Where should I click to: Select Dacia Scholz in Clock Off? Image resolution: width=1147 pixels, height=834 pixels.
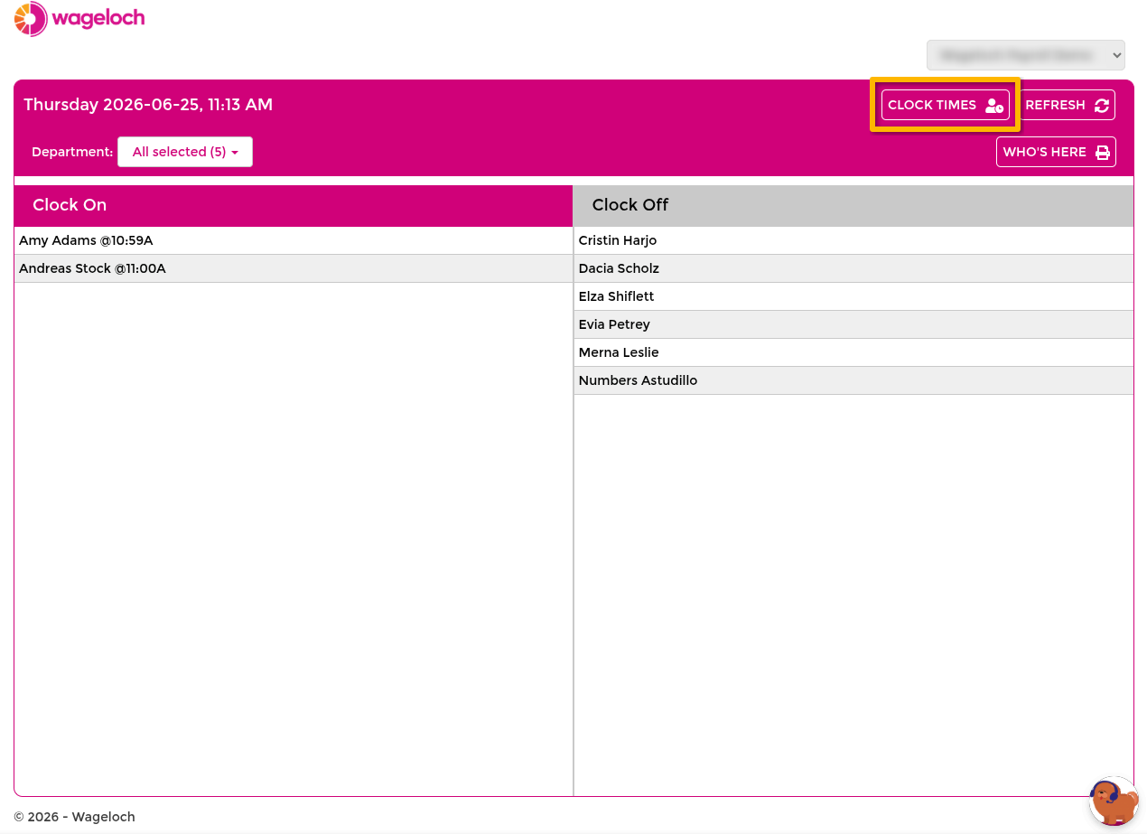coord(853,268)
